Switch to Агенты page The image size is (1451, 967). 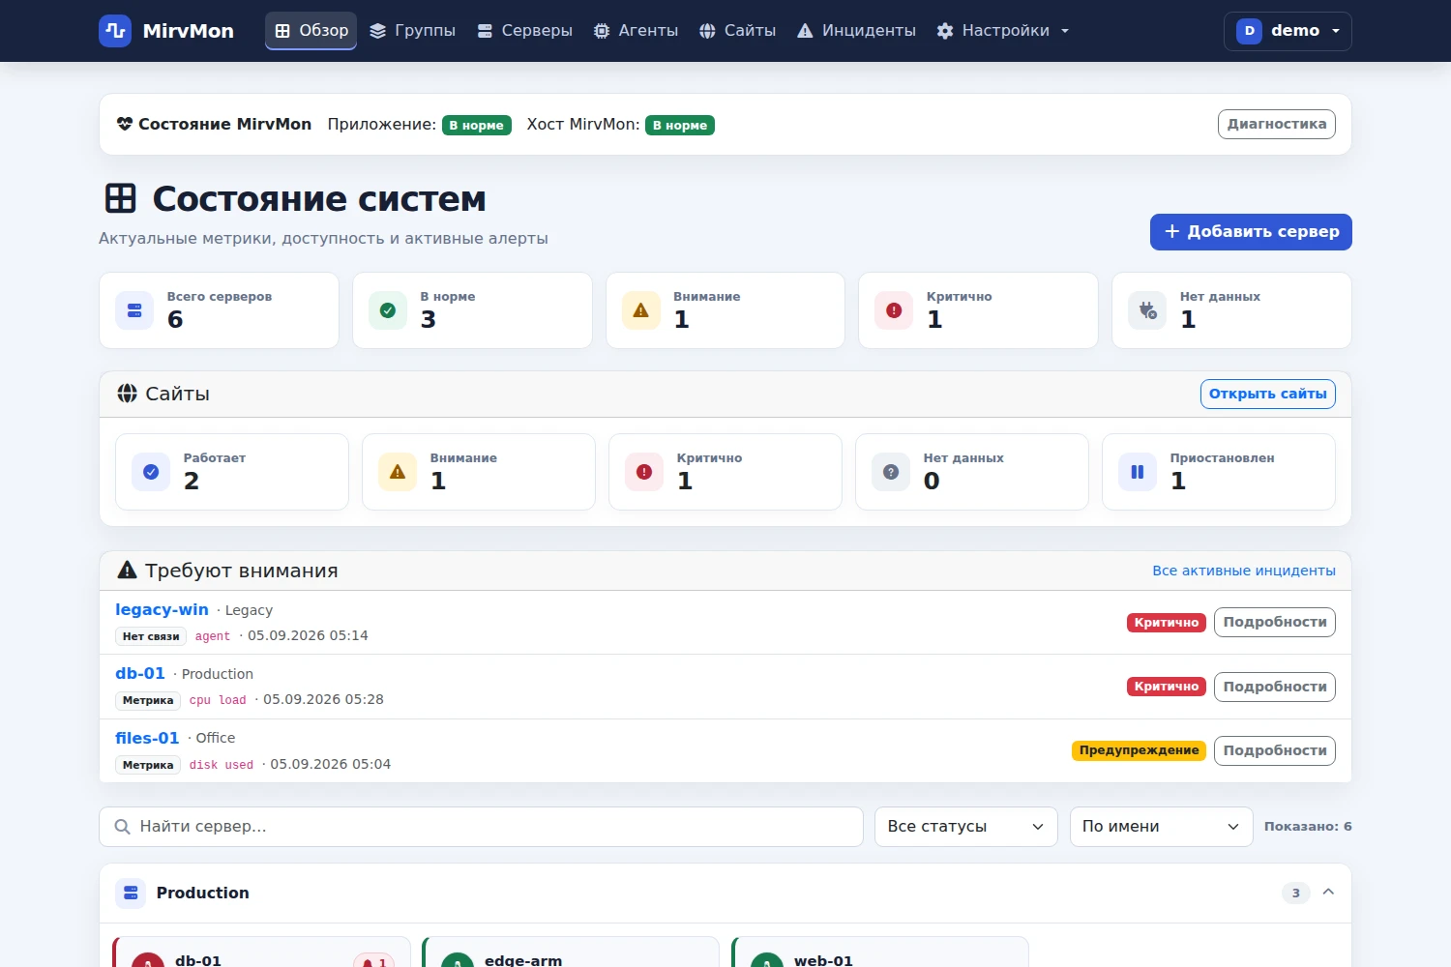636,31
